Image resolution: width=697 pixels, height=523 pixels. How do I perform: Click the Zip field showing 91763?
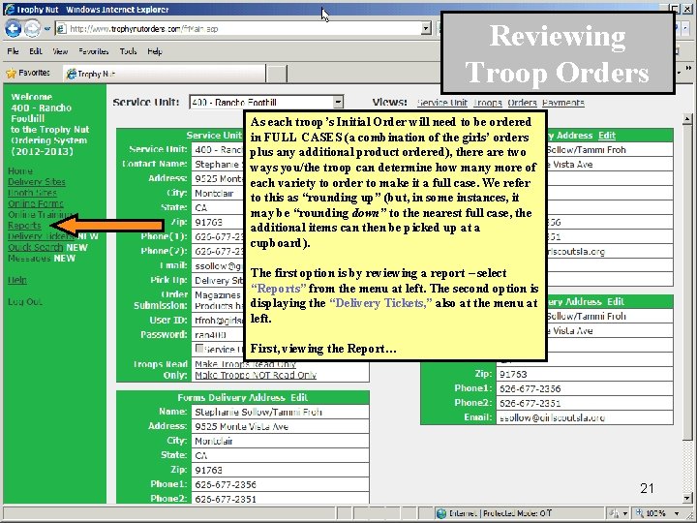[x=218, y=222]
